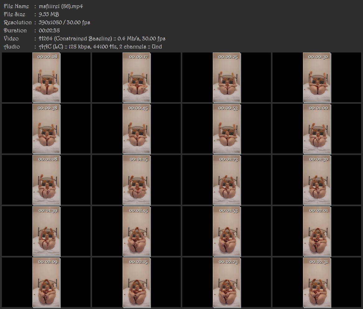Select the audio info beginning "AAC (LC)"
The image size is (363, 309).
100,47
